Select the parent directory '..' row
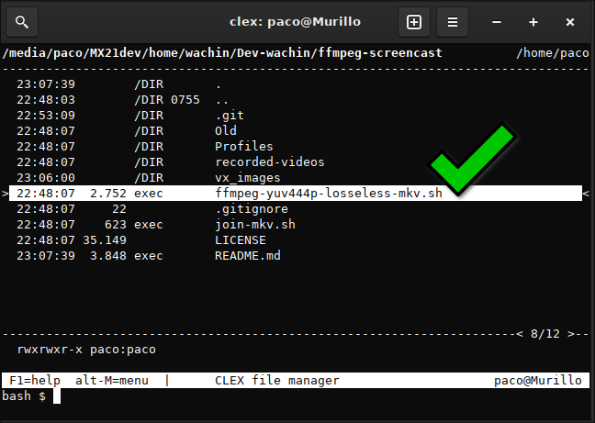The width and height of the screenshot is (595, 423). pos(296,100)
